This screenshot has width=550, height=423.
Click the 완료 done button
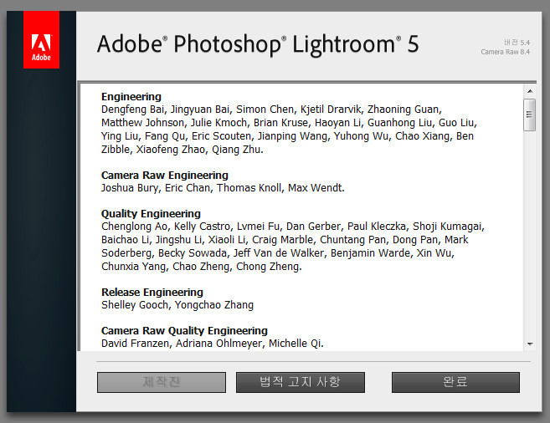455,382
